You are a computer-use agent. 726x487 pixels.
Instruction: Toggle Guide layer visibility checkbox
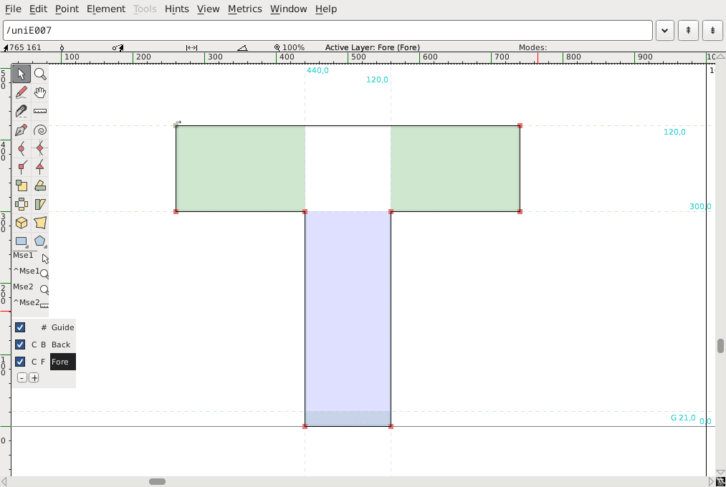[20, 327]
